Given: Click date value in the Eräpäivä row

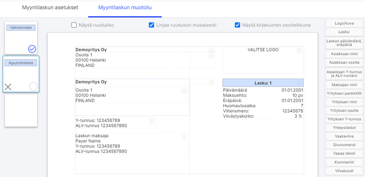Looking at the screenshot, I should 292,101.
